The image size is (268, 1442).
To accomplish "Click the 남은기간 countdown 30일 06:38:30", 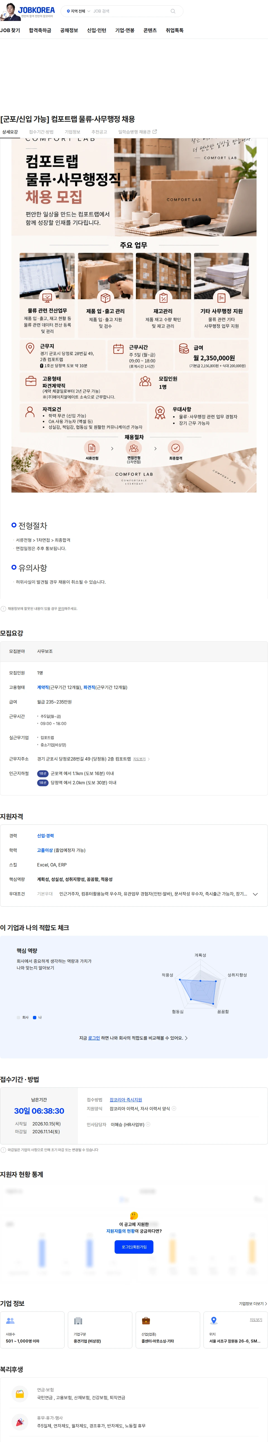I will pyautogui.click(x=39, y=1111).
